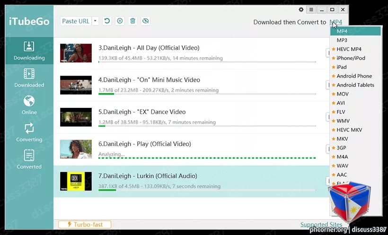Switch to the Online browser section
Viewport: 388px width, 235px height.
tap(29, 105)
